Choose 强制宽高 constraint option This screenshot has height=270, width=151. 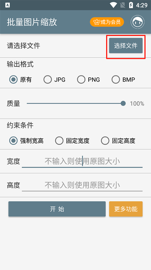coord(26,141)
